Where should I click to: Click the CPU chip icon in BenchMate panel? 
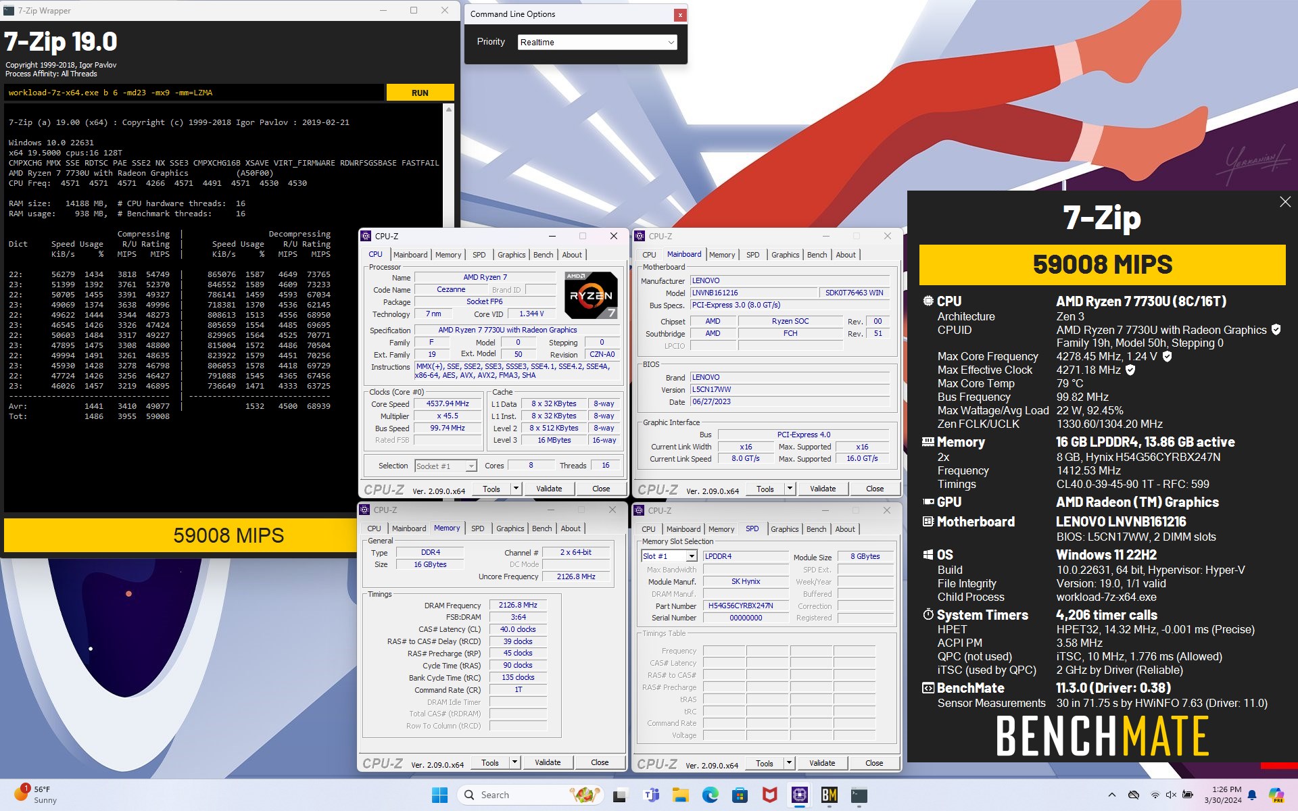click(x=928, y=301)
